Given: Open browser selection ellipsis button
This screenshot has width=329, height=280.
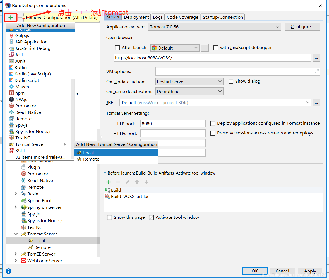Looking at the screenshot, I should [x=205, y=48].
